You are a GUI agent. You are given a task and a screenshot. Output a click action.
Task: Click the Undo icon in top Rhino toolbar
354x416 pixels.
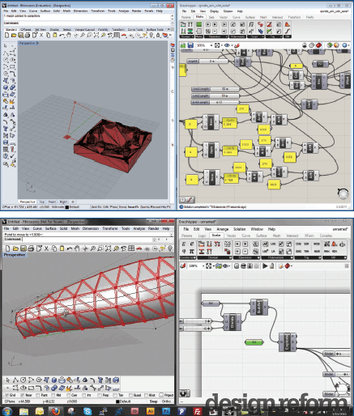tap(62, 36)
